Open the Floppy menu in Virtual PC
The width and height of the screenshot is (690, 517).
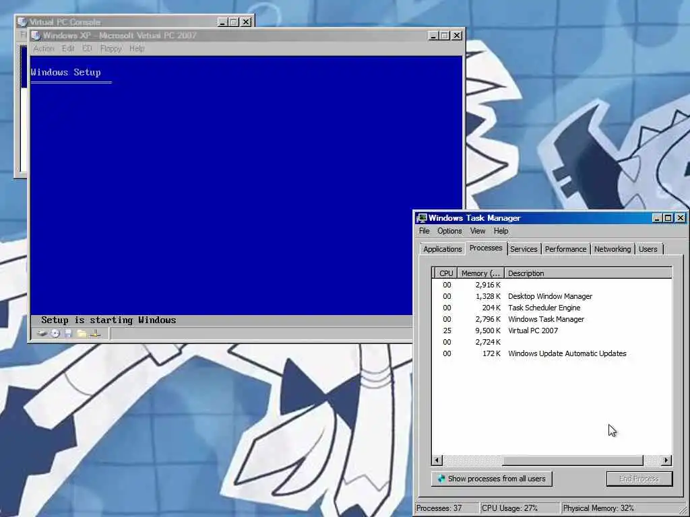pyautogui.click(x=111, y=48)
